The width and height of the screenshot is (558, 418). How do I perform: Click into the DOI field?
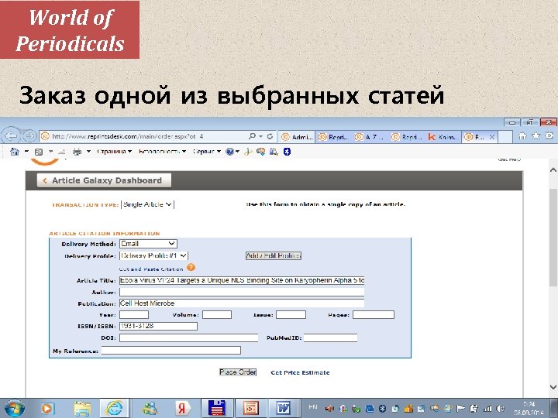pos(188,337)
